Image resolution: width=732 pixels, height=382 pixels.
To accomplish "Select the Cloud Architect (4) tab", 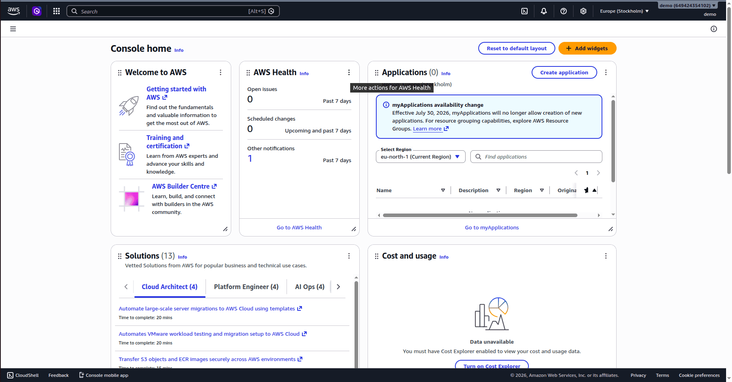I will pyautogui.click(x=170, y=287).
